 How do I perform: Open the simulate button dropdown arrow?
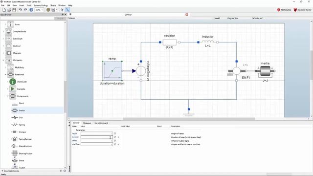pyautogui.click(x=57, y=10)
